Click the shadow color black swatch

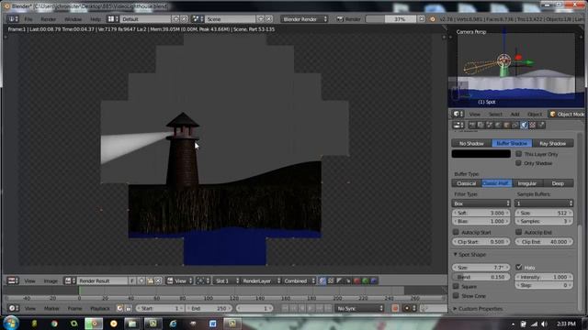pos(481,154)
